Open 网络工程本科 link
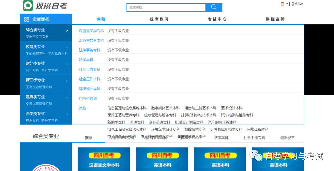The image size is (334, 171). pos(258,129)
